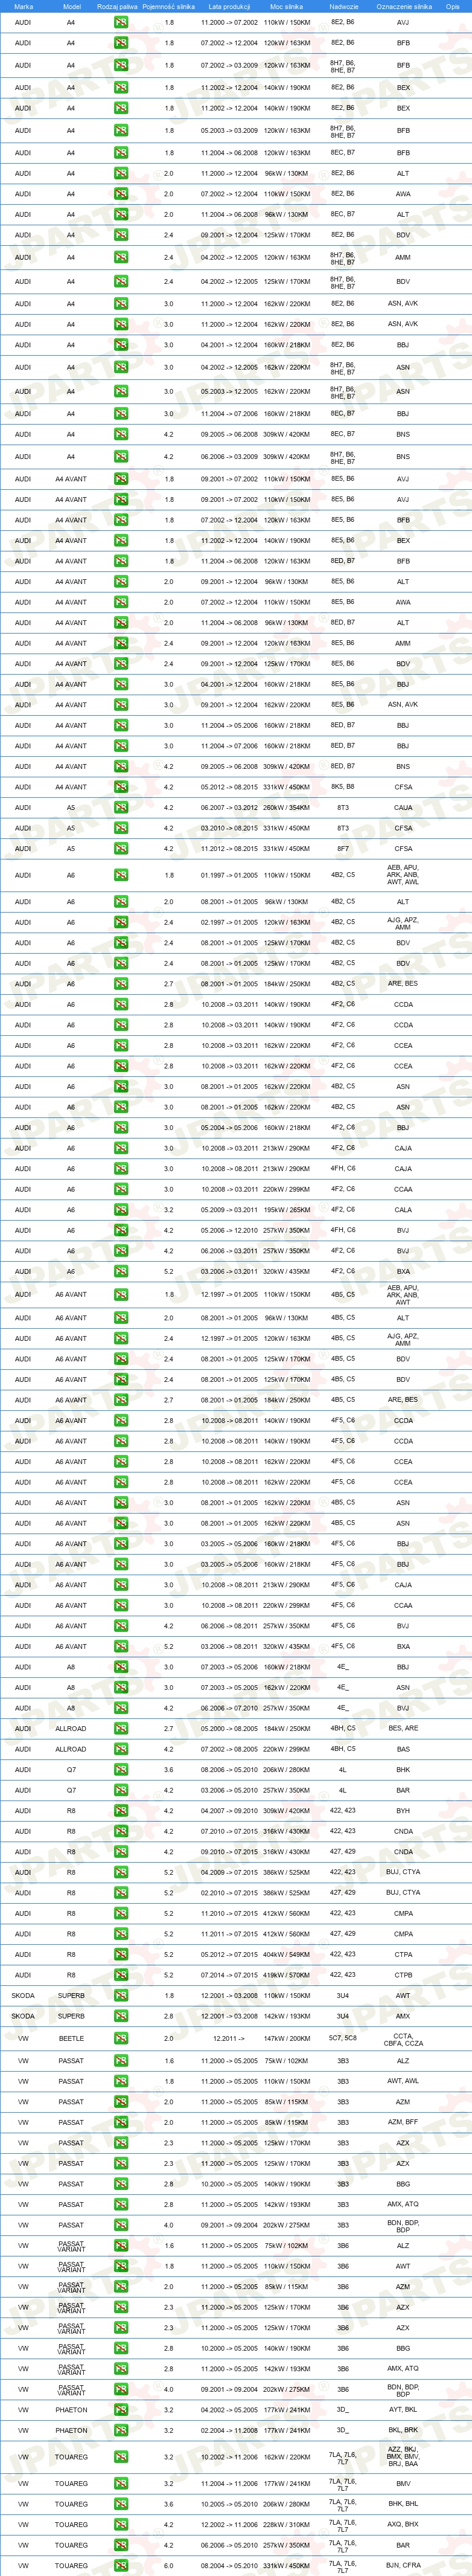Click fuel icon in A6 3.2 CALA row
Image resolution: width=472 pixels, height=2576 pixels.
[121, 1210]
